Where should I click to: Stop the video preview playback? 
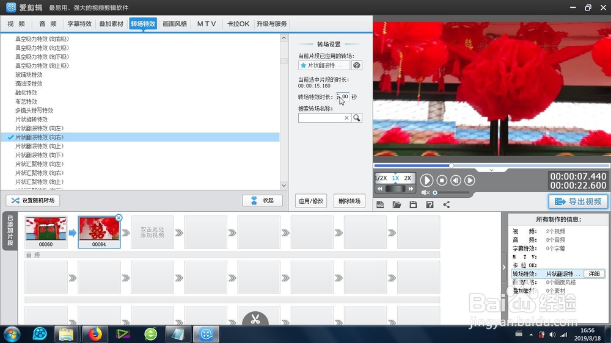[x=442, y=180]
